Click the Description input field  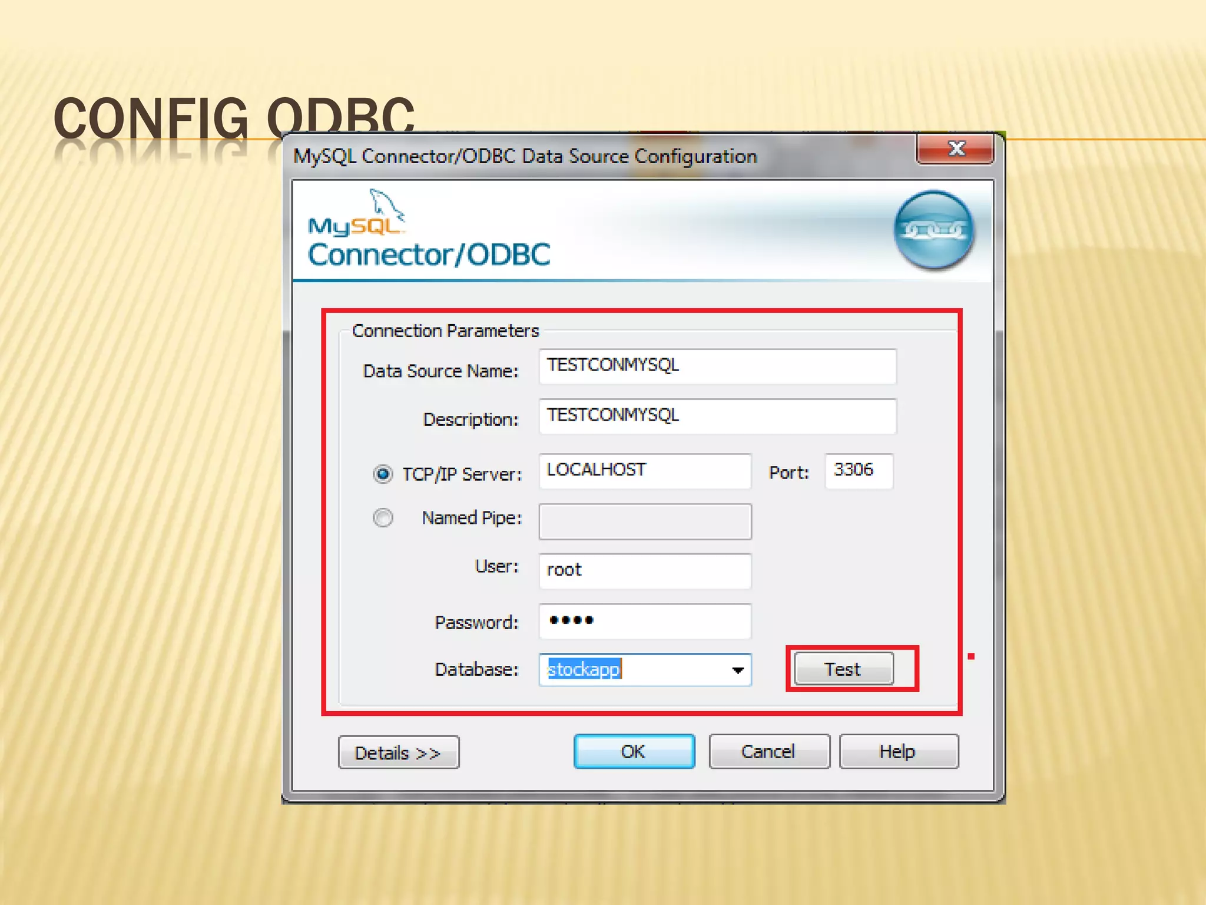coord(717,416)
